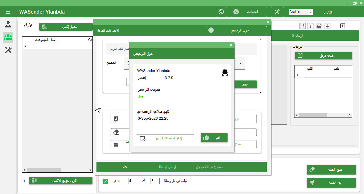Image resolution: width=364 pixels, height=194 pixels.
Task: Click the globe icon in top bar
Action: (221, 12)
